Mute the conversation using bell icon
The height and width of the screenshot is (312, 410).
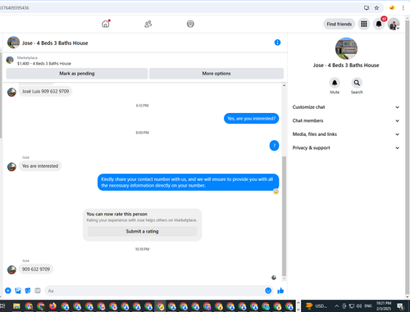(335, 83)
